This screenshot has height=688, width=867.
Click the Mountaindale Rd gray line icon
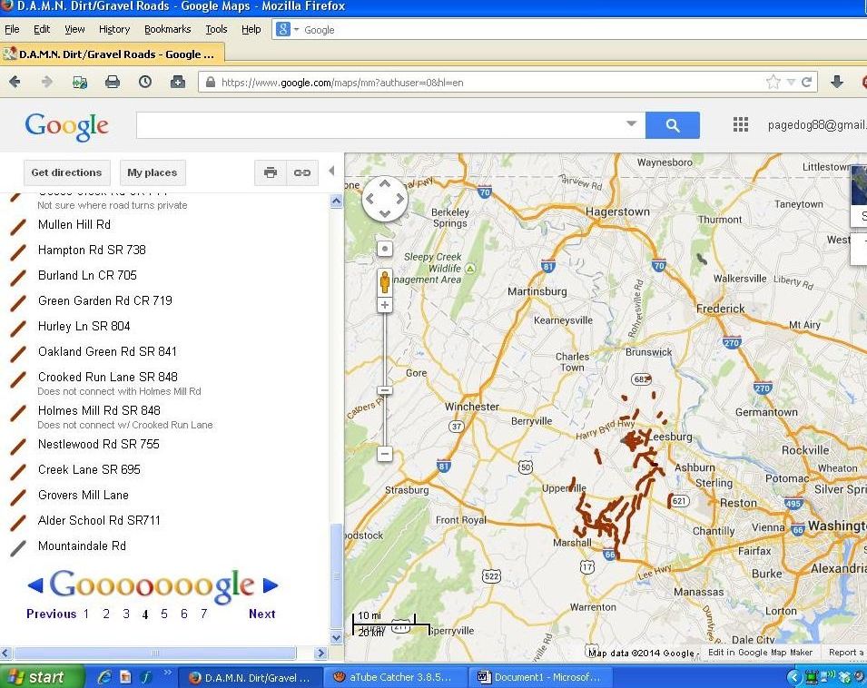(x=18, y=547)
